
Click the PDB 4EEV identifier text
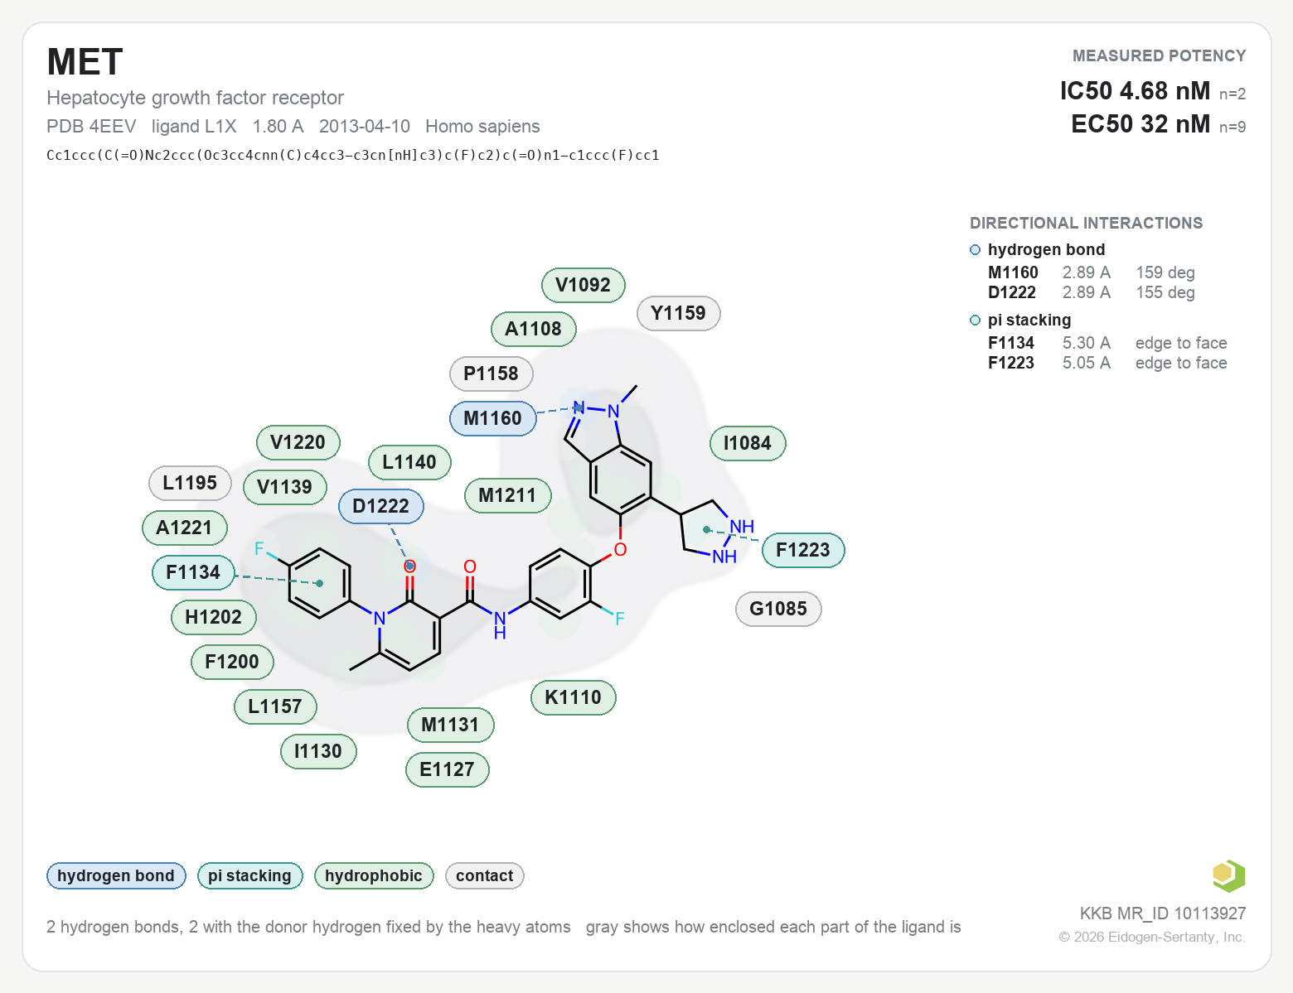tap(91, 126)
